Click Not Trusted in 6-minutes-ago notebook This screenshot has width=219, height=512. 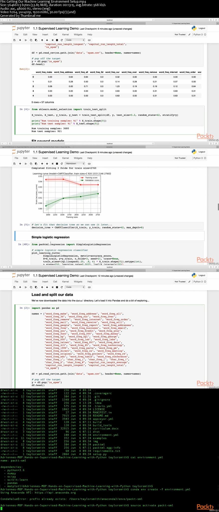tap(180, 34)
